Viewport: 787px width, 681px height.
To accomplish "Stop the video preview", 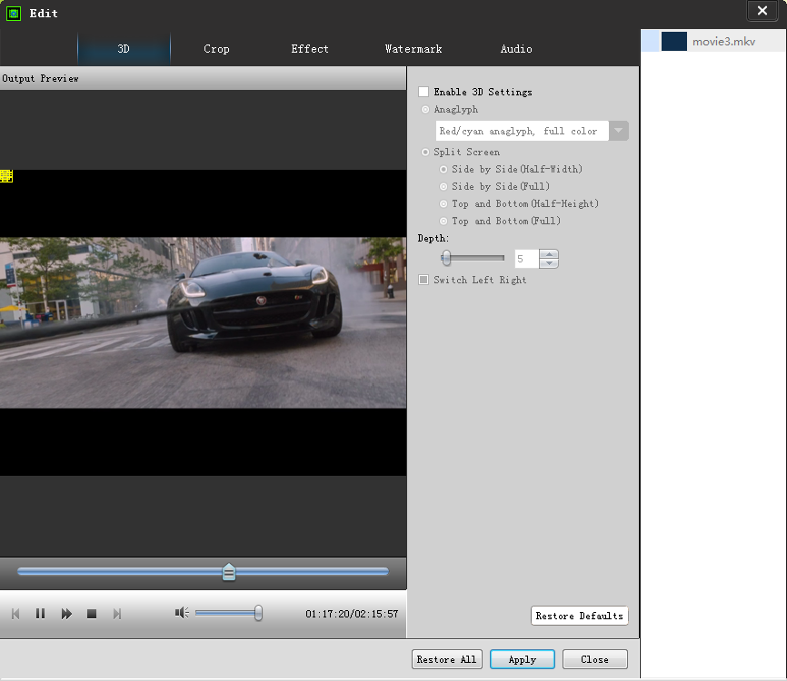I will [92, 614].
